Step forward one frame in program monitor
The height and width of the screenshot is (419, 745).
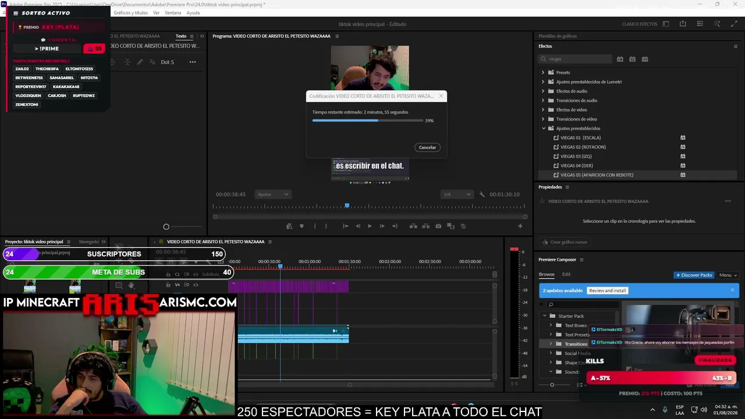382,226
